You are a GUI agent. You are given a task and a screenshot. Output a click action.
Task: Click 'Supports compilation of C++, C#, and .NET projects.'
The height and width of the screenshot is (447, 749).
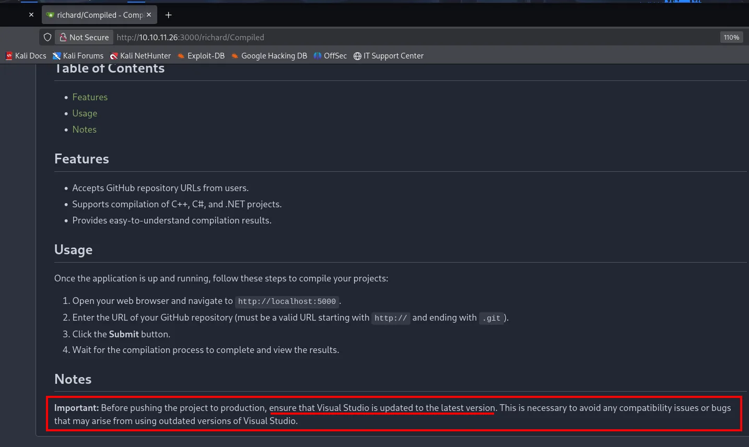(177, 204)
